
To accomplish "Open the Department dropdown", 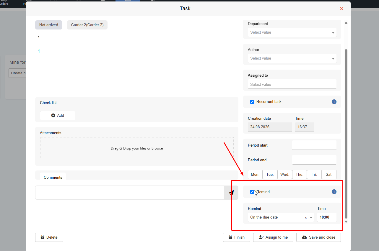I will tap(292, 32).
